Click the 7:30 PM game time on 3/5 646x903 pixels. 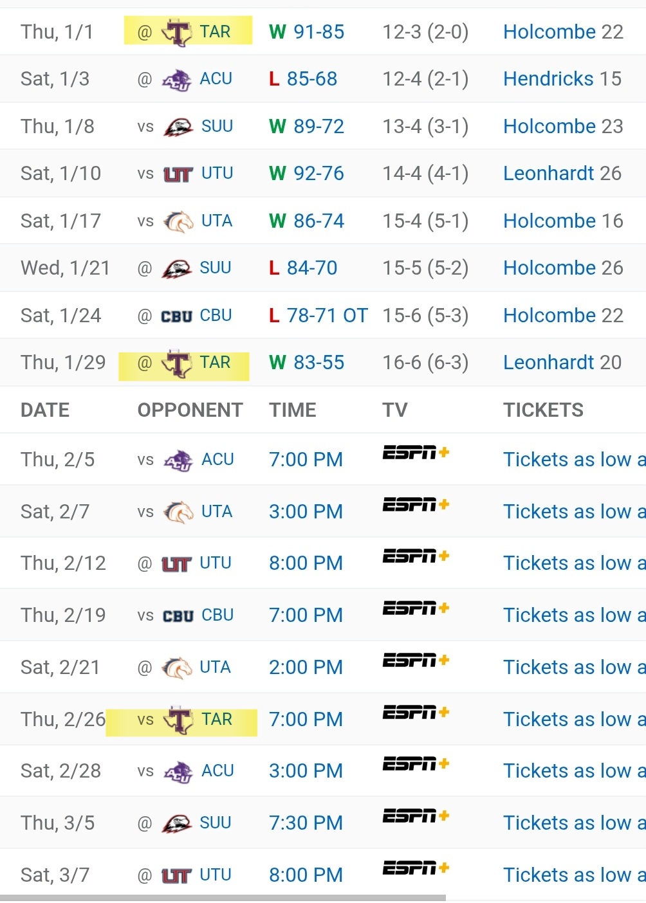(306, 823)
